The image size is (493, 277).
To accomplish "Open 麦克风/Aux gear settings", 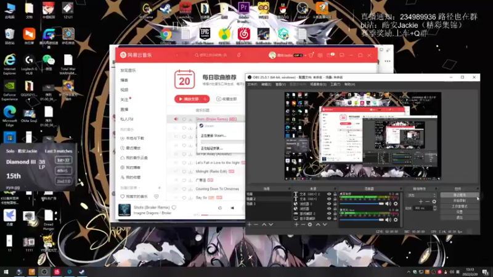I will pyautogui.click(x=396, y=220).
